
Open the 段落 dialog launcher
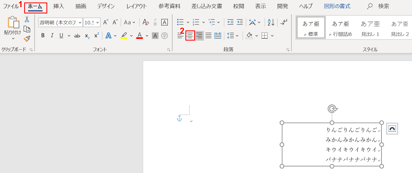pos(288,50)
